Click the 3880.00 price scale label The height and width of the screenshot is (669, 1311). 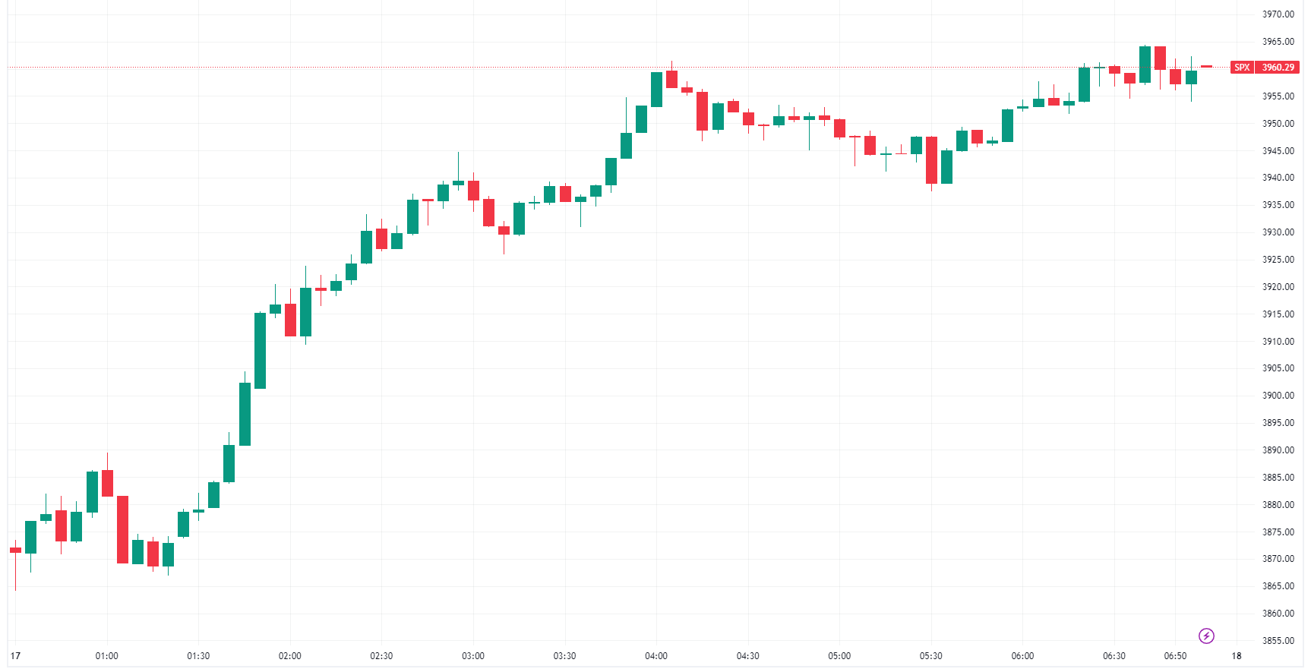pyautogui.click(x=1278, y=505)
